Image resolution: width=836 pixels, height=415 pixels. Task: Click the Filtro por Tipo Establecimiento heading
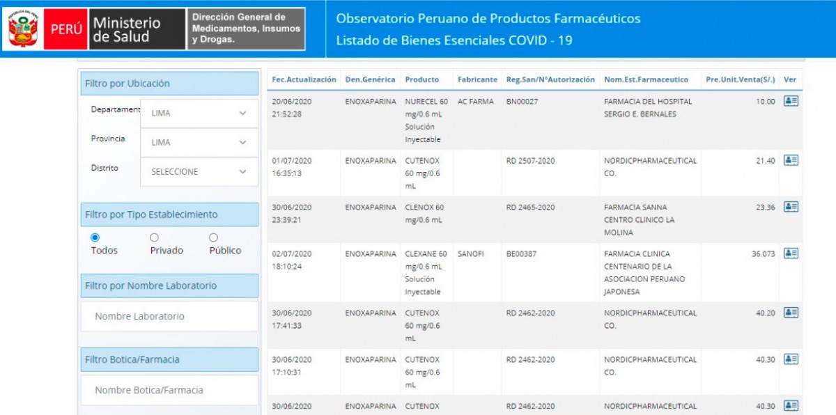point(169,214)
